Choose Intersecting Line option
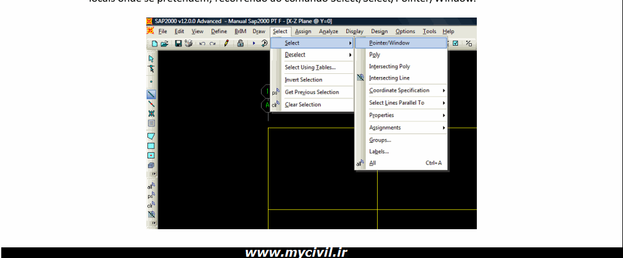 point(402,78)
